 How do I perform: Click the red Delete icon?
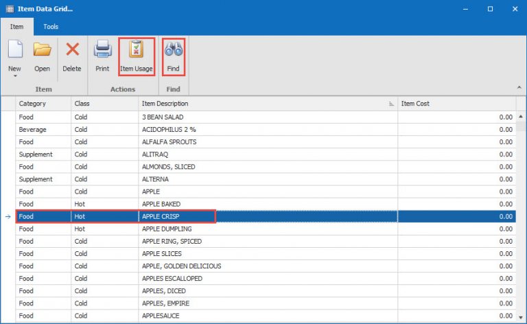click(x=72, y=51)
